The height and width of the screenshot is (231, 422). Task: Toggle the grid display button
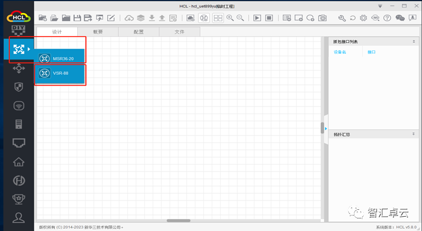[x=218, y=18]
